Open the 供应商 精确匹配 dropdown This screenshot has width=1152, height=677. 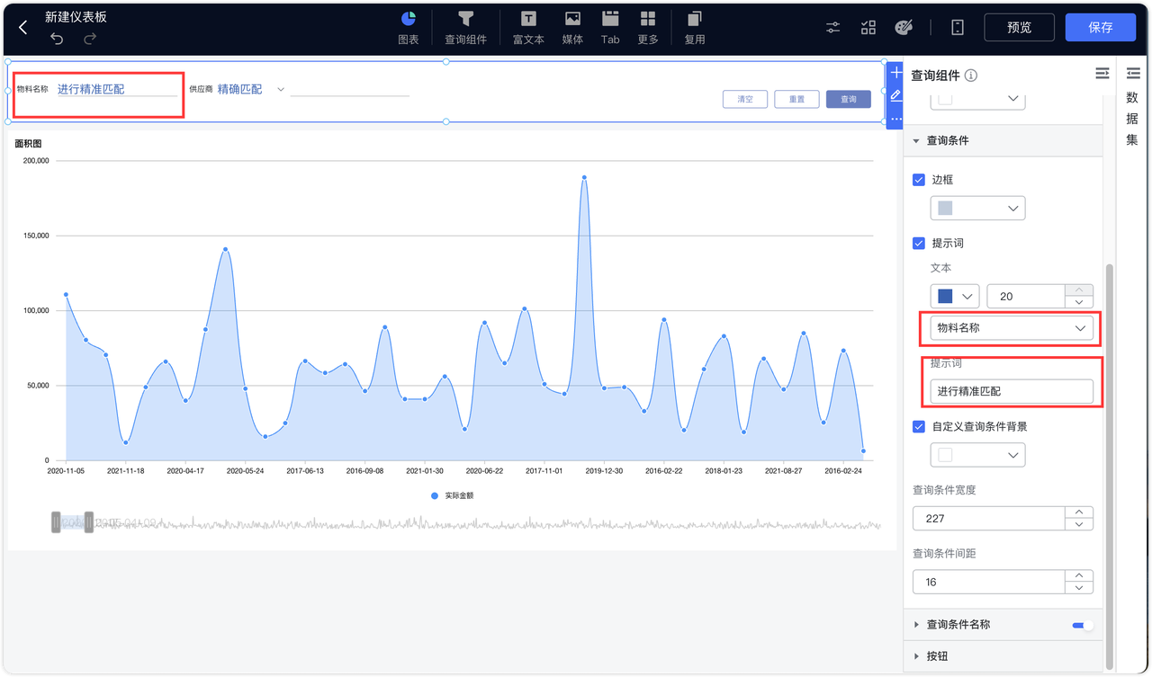point(251,89)
